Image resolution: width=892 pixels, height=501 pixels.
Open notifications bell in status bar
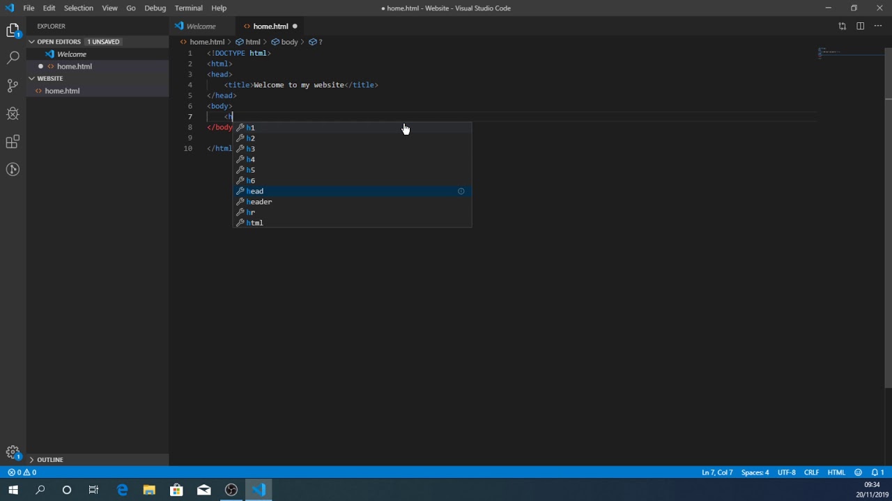875,472
